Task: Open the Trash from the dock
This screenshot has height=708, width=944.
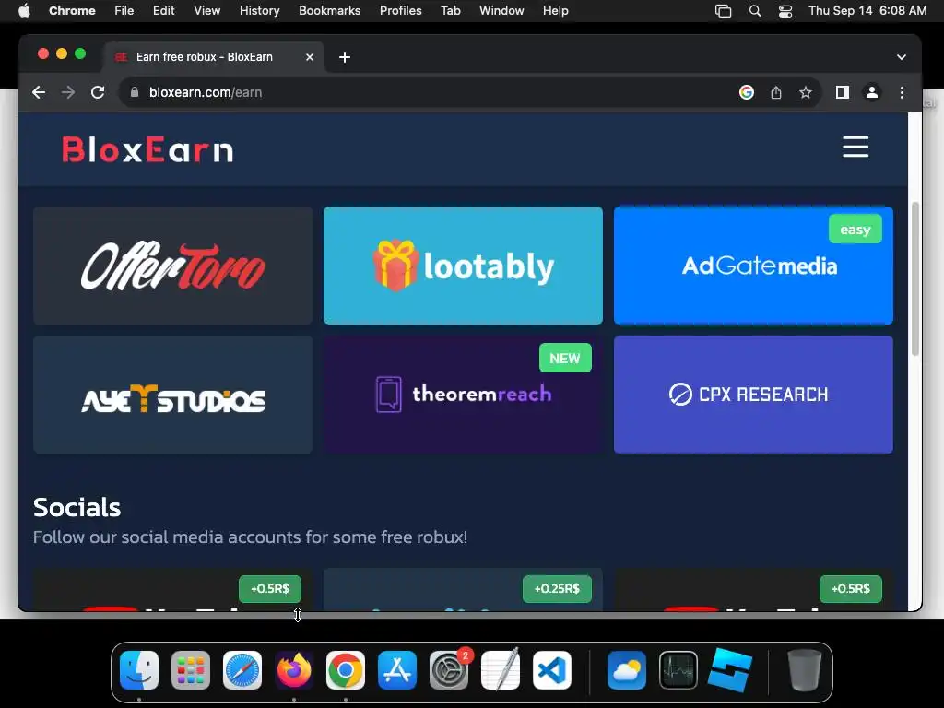Action: 804,670
